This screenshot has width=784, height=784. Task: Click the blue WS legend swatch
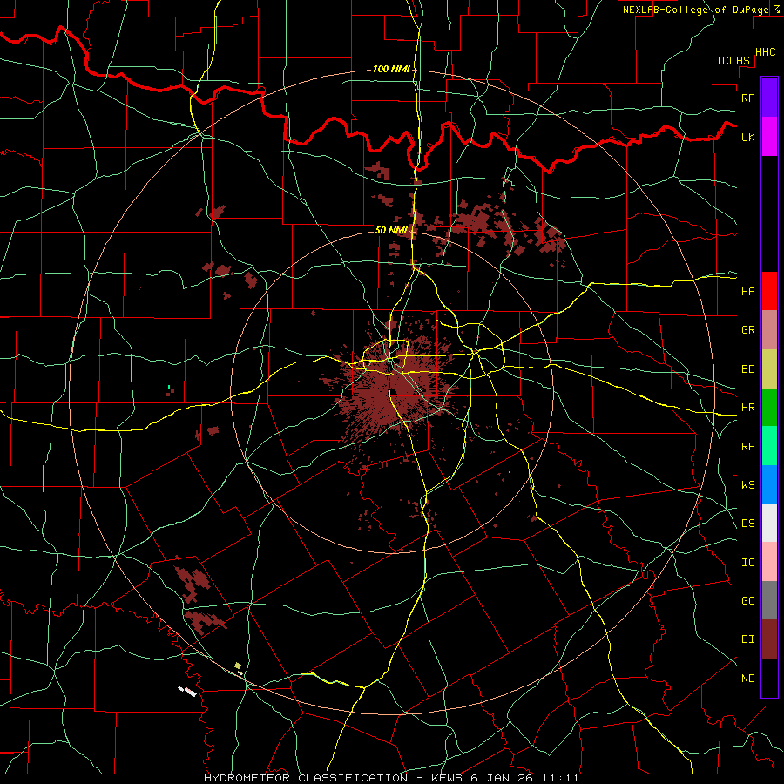click(769, 484)
